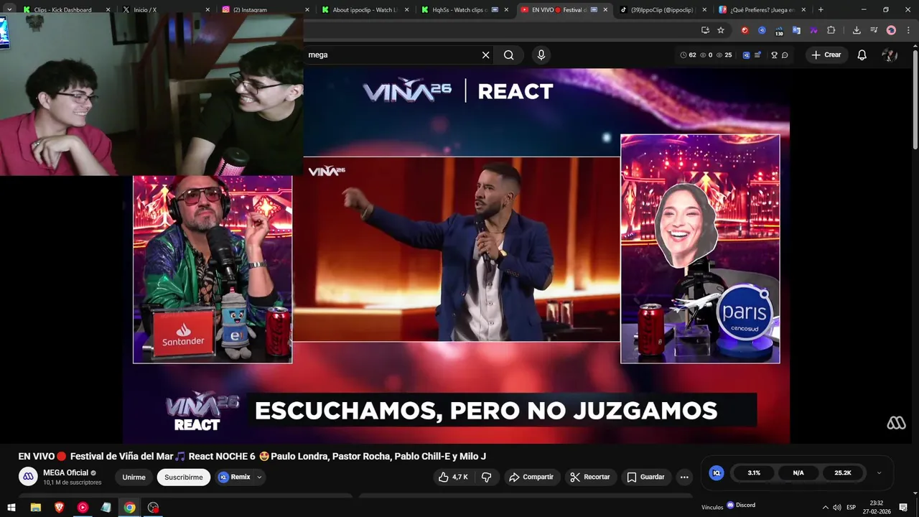Clear the YouTube search box text
This screenshot has width=919, height=517.
point(486,55)
